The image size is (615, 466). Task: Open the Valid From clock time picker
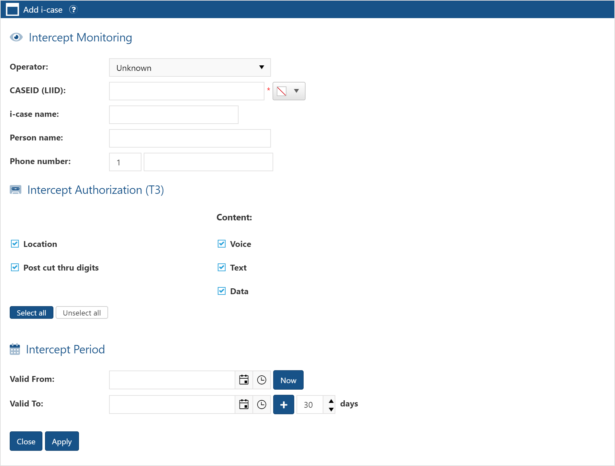262,380
